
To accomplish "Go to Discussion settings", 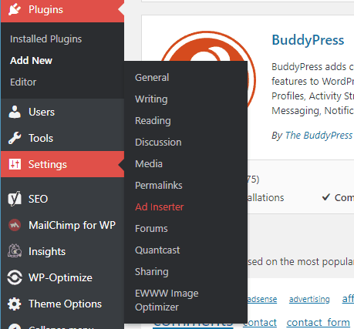I will (158, 143).
